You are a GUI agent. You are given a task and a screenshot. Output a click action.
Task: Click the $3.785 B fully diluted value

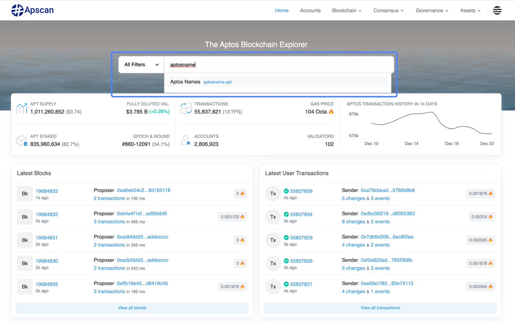coord(137,112)
